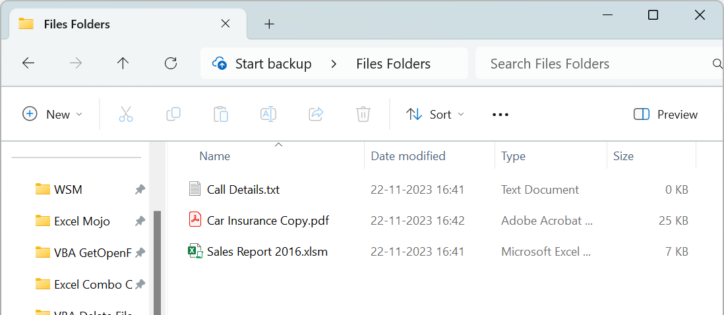
Task: Open the Sort dropdown menu
Action: [435, 115]
